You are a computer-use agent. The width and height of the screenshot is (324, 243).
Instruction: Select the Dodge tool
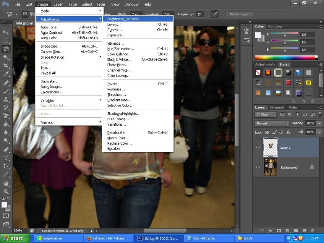pos(6,140)
